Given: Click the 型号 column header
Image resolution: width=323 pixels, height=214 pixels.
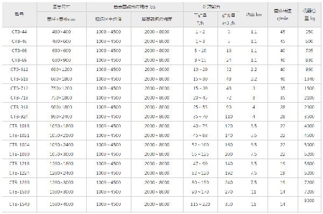Looking at the screenshot, I should point(19,14).
